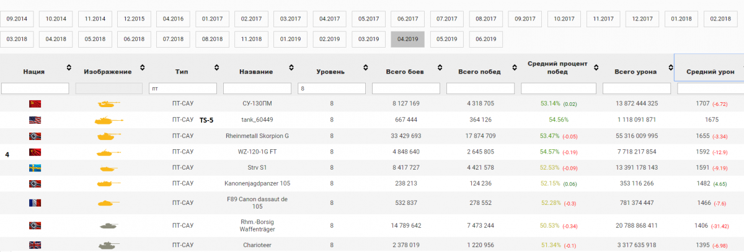Sort by the Название column sort arrows
This screenshot has height=252, width=744.
tap(291, 67)
